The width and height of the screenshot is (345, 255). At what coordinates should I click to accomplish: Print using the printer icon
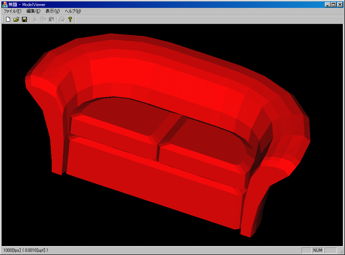62,19
